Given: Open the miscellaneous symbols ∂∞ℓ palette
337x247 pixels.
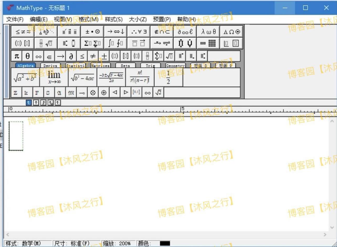Looking at the screenshot, I should click(185, 32).
